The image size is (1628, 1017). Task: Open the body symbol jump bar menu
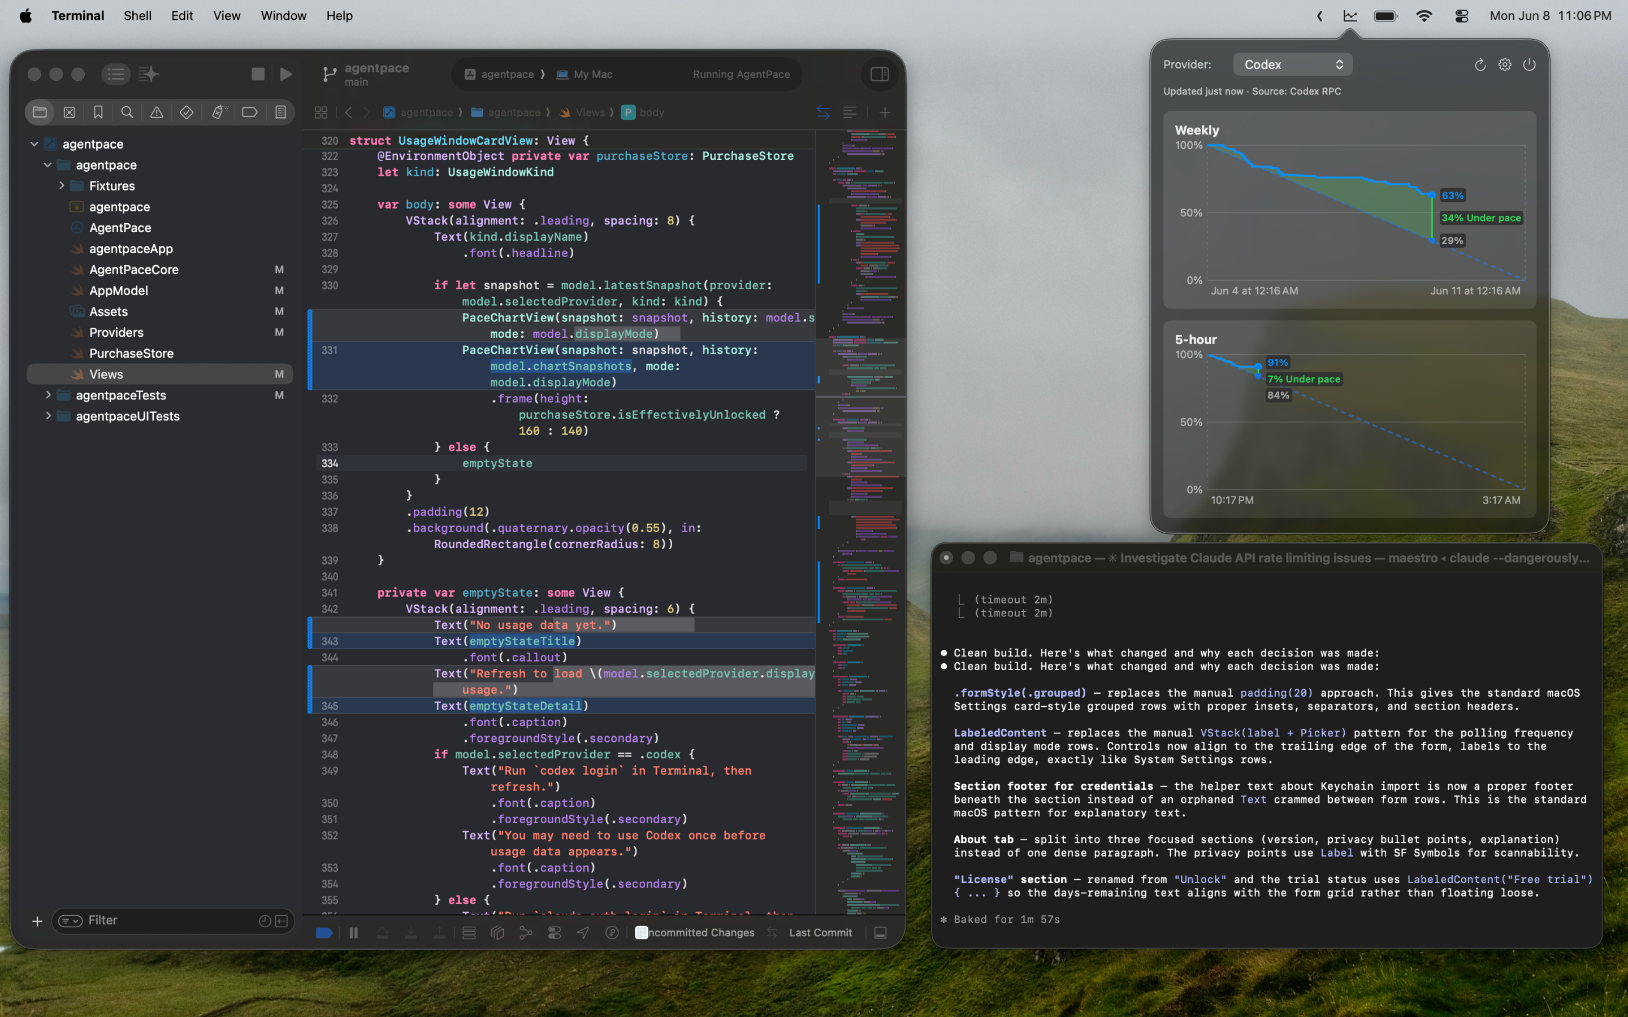643,112
